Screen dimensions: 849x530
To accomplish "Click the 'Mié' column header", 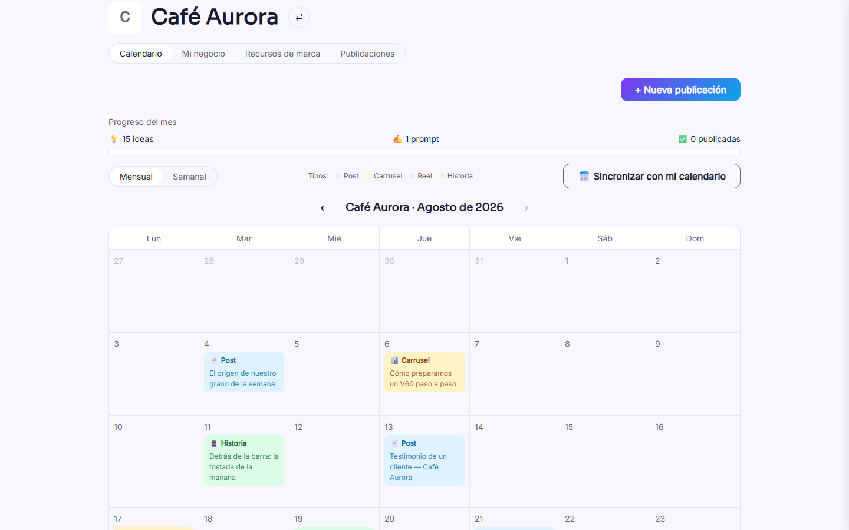I will click(x=334, y=238).
